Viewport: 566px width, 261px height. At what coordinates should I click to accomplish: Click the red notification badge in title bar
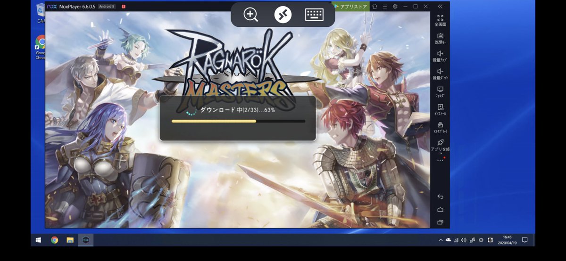pos(123,7)
